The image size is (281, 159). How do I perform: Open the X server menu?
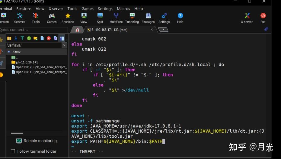point(56,8)
